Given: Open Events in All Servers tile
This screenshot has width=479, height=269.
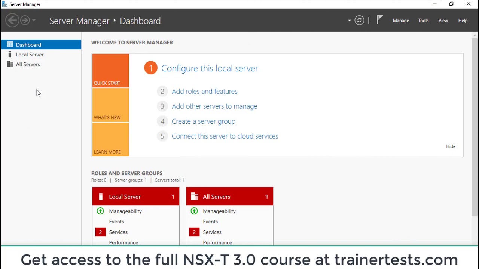Looking at the screenshot, I should (x=210, y=222).
